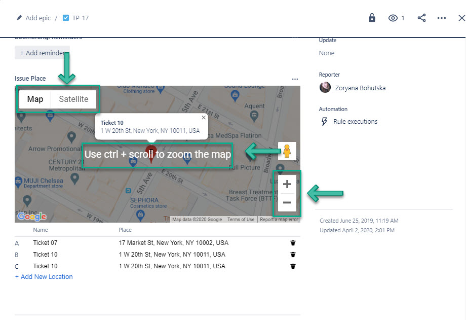Viewport: 466px width, 320px height.
Task: Open the more actions ellipsis menu
Action: [441, 18]
